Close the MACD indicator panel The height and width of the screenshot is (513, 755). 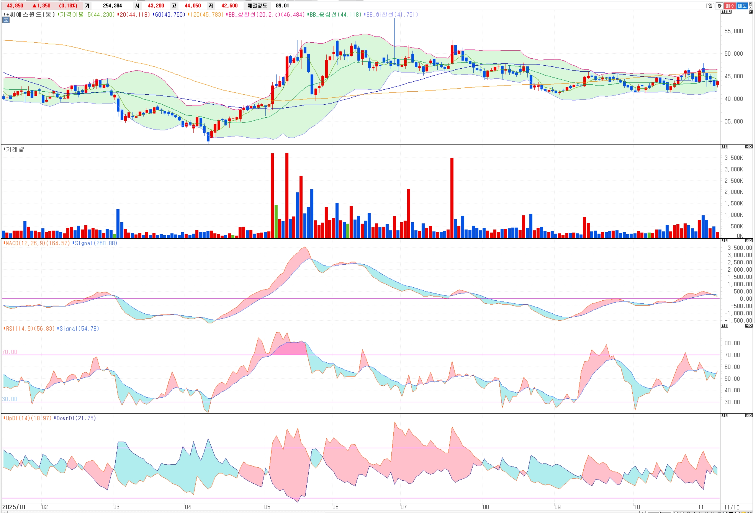coord(751,240)
